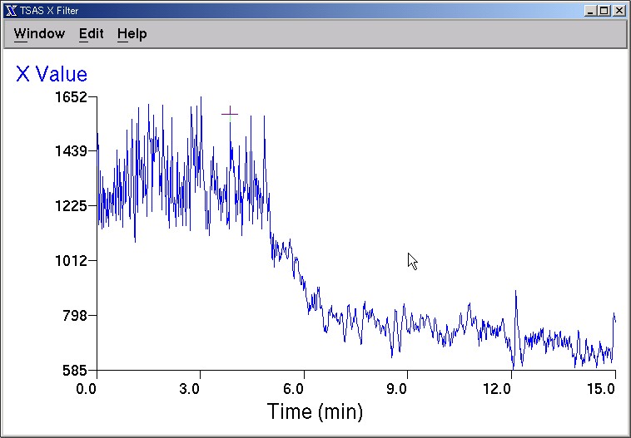Click the 0.0 time axis label
631x438 pixels.
86,389
